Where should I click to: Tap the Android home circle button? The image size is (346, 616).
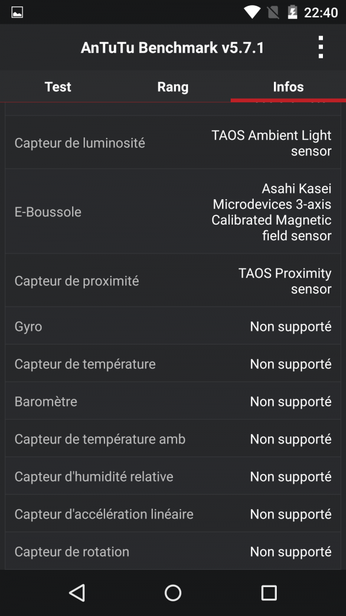coord(173,592)
